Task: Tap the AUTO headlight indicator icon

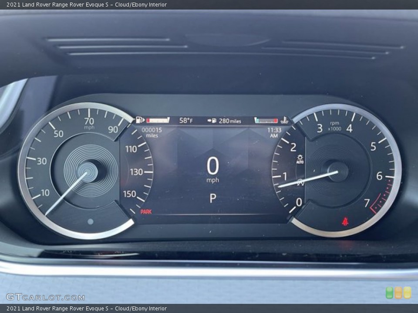Action: [x=300, y=159]
